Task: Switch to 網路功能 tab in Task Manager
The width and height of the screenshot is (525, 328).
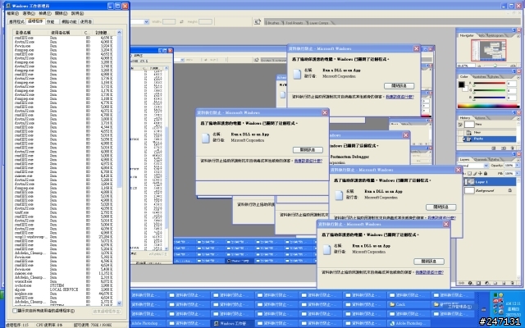Action: (69, 21)
